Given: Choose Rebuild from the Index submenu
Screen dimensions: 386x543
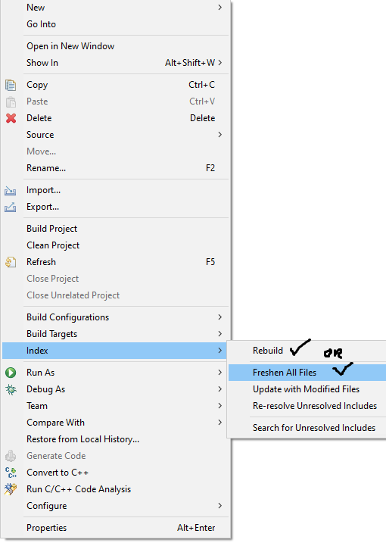Looking at the screenshot, I should (x=268, y=351).
